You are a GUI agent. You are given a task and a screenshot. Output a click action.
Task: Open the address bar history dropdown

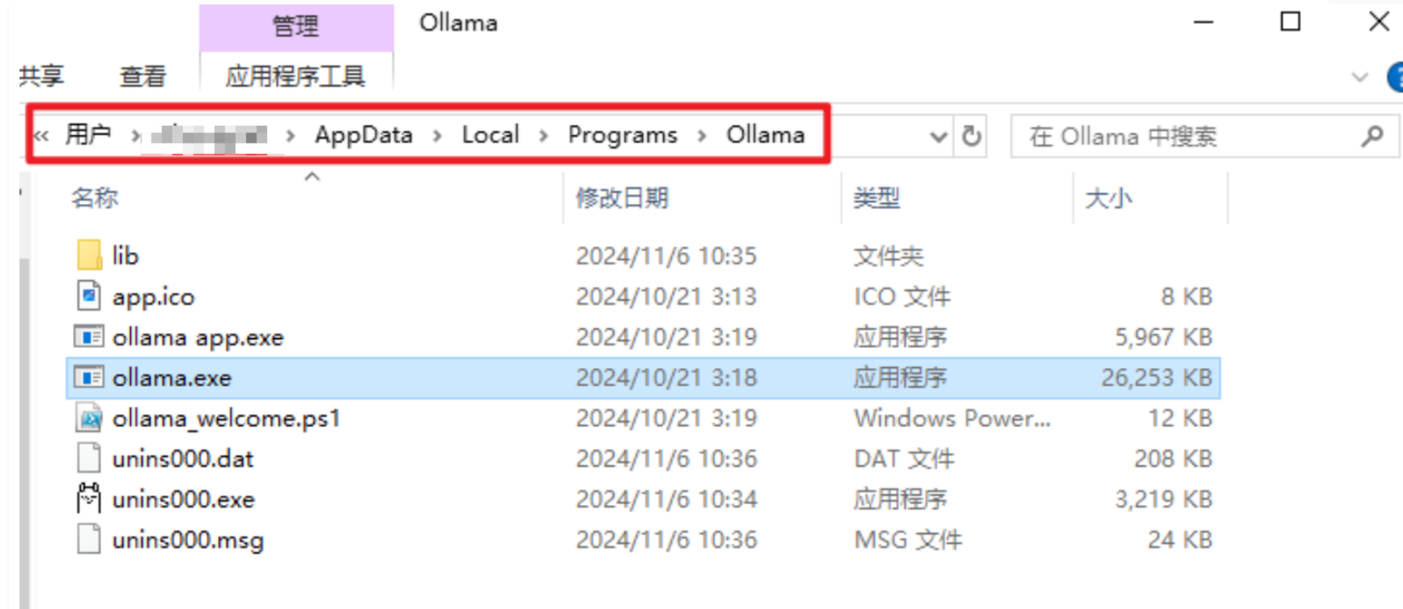[x=938, y=137]
